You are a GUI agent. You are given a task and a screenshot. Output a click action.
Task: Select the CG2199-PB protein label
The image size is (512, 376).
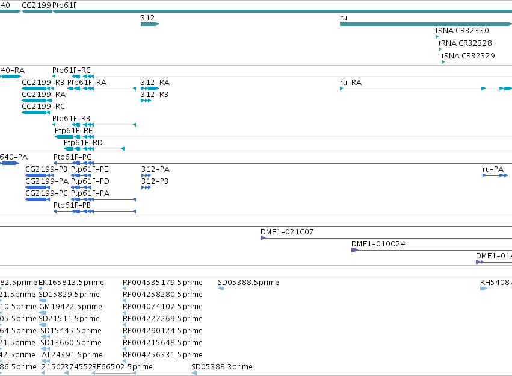coord(46,169)
